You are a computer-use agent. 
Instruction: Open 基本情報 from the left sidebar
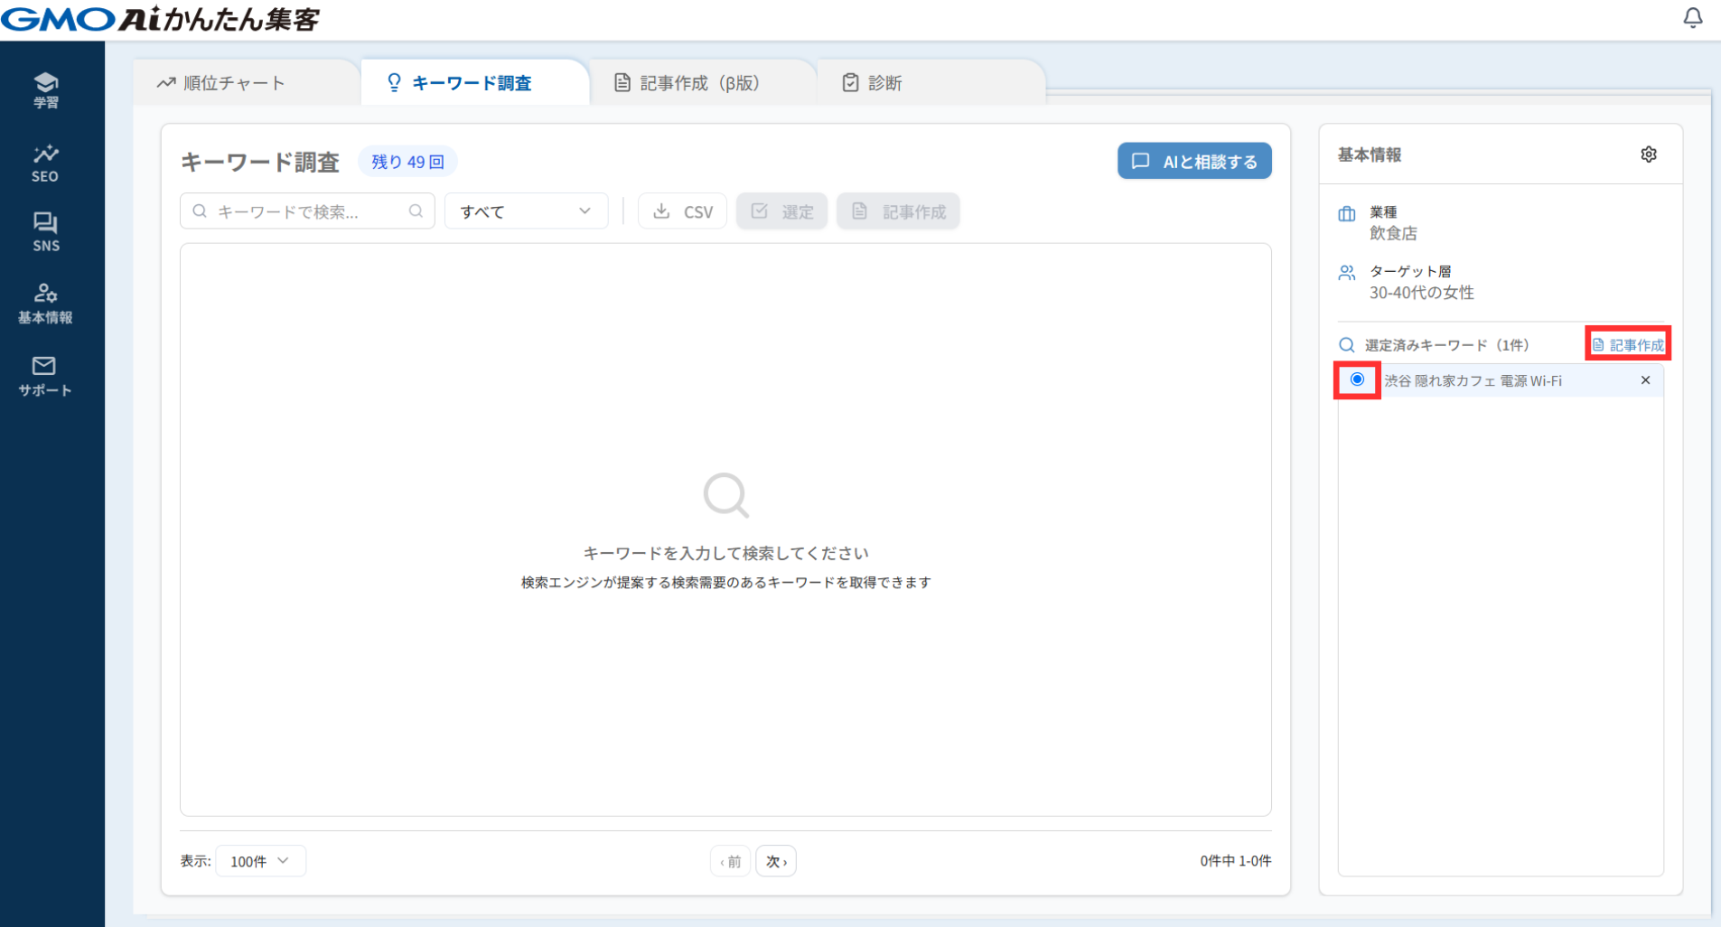click(45, 304)
